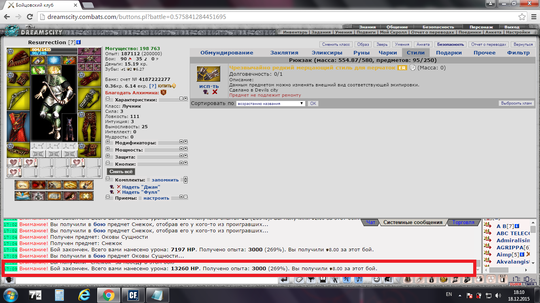Viewport: 540px width, 303px height.
Task: Switch to the Заклятия tab
Action: pos(284,52)
